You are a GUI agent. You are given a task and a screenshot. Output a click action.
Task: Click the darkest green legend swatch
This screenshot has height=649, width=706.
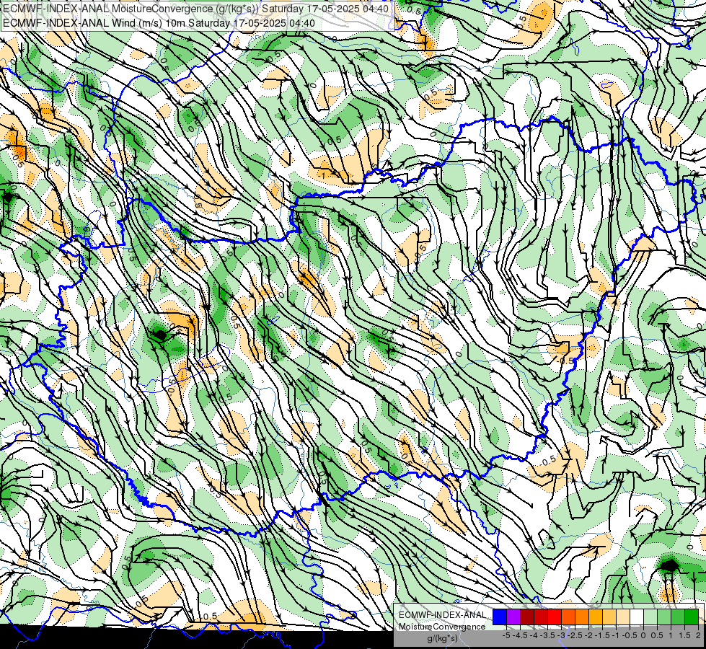[x=692, y=617]
